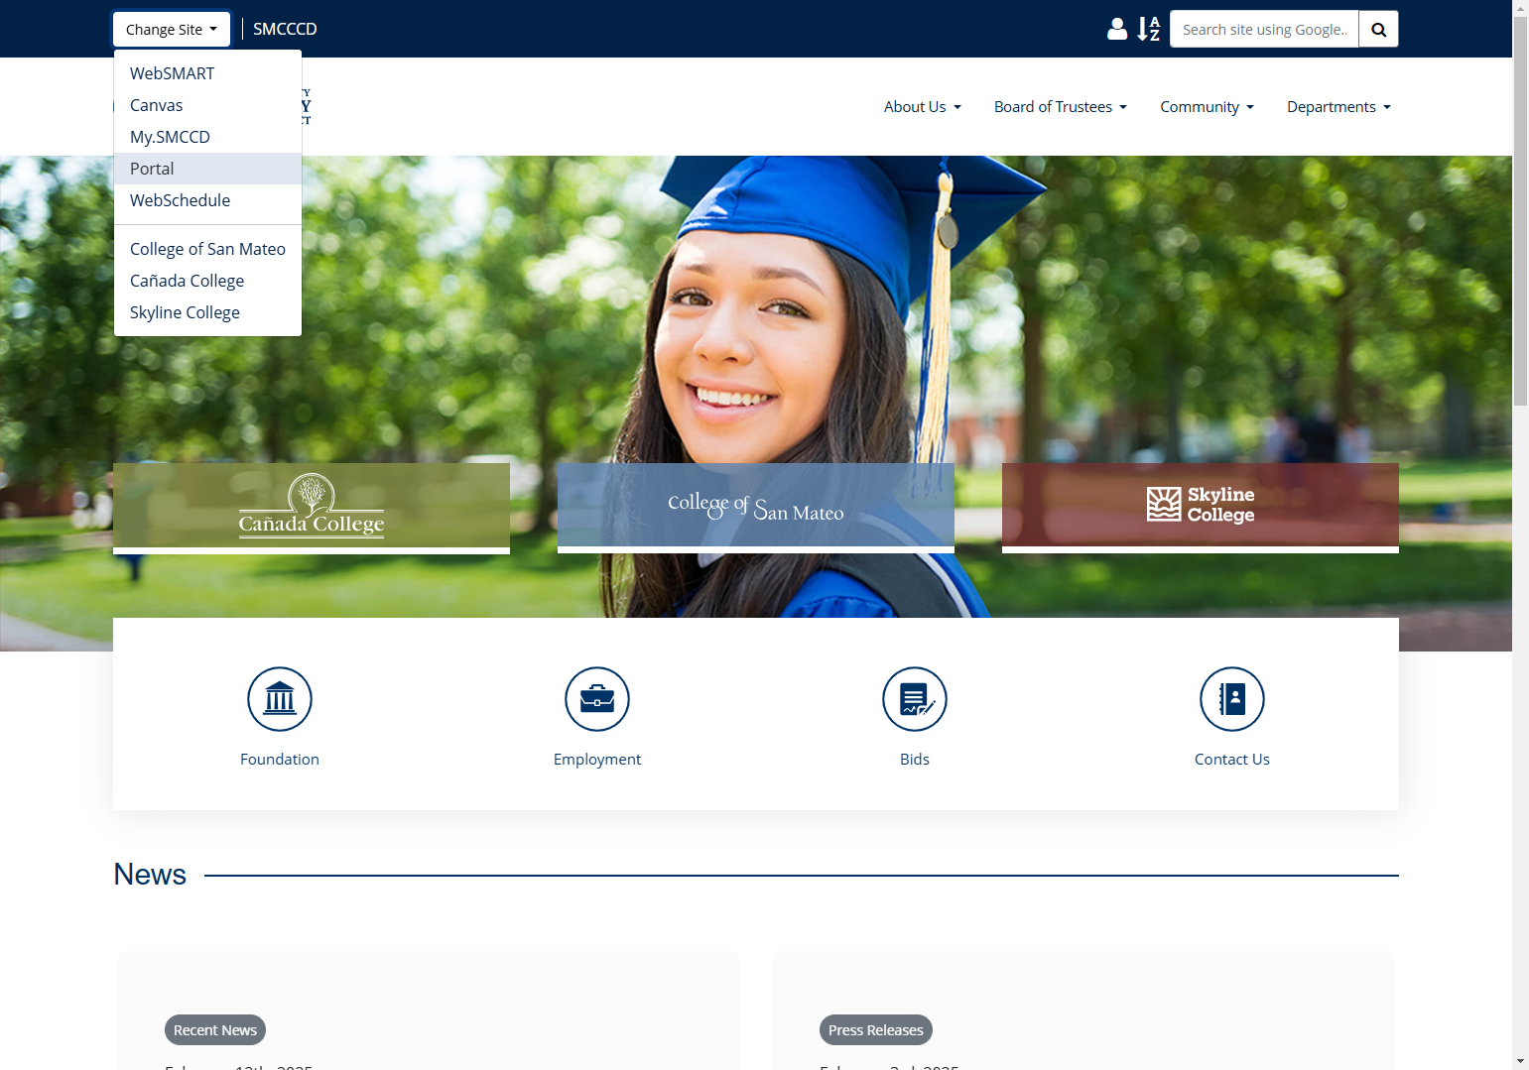1529x1070 pixels.
Task: Click the Employment text link
Action: (x=597, y=760)
